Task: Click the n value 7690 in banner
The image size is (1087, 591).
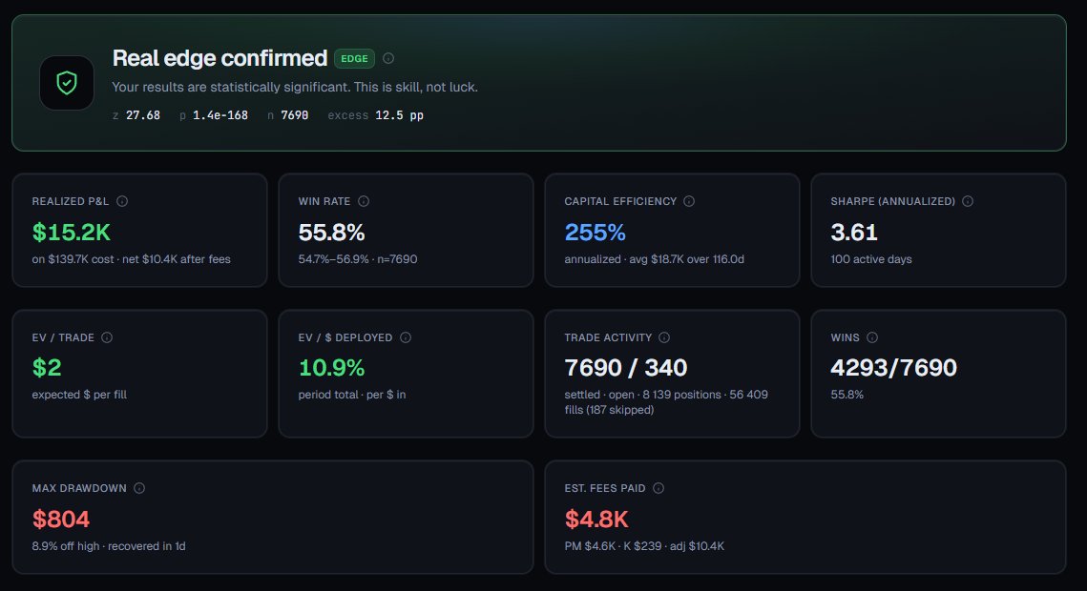Action: click(x=295, y=115)
